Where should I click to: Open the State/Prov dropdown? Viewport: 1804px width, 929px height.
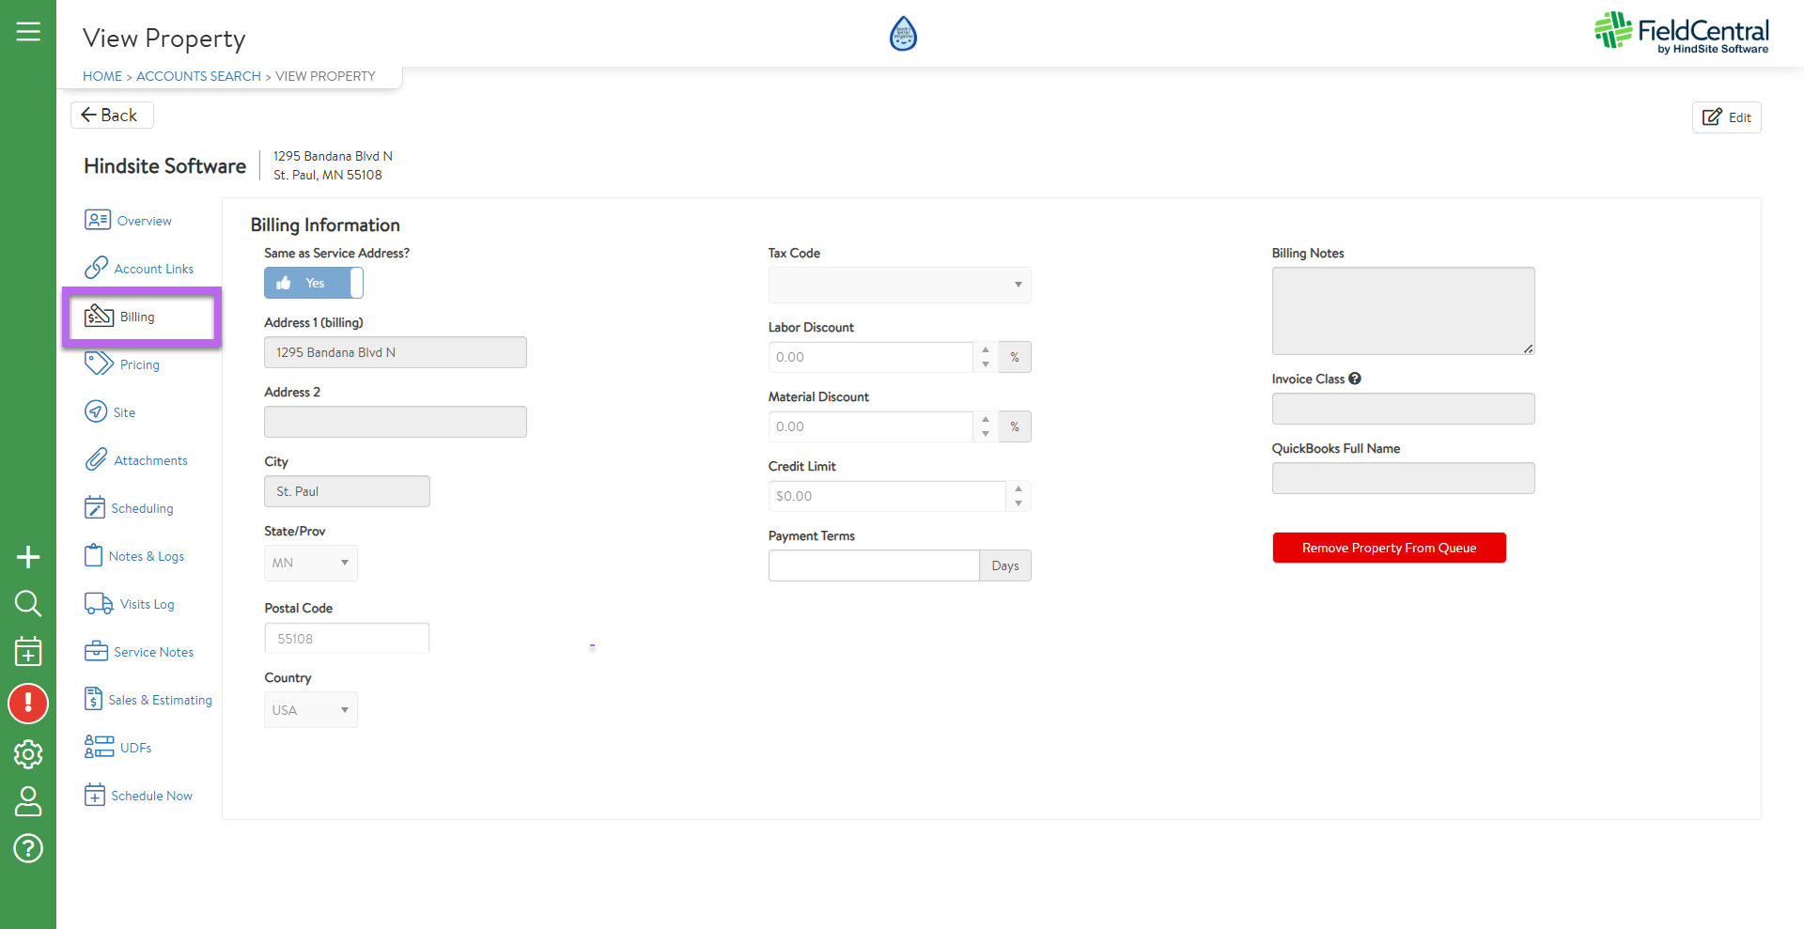tap(310, 563)
